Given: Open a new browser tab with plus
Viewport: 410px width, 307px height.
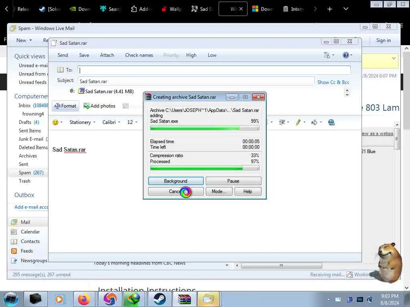Looking at the screenshot, I should (x=330, y=9).
